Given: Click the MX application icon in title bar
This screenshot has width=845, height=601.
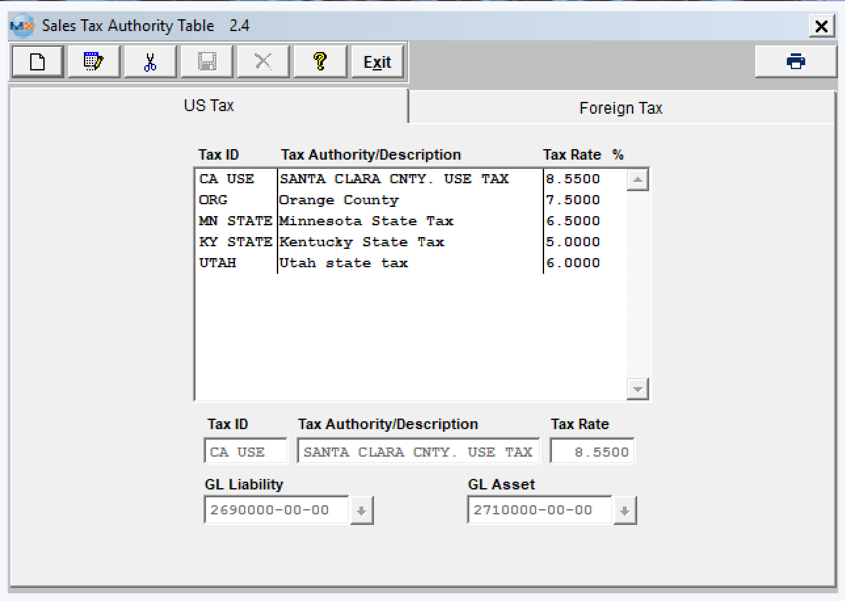Looking at the screenshot, I should [x=22, y=26].
